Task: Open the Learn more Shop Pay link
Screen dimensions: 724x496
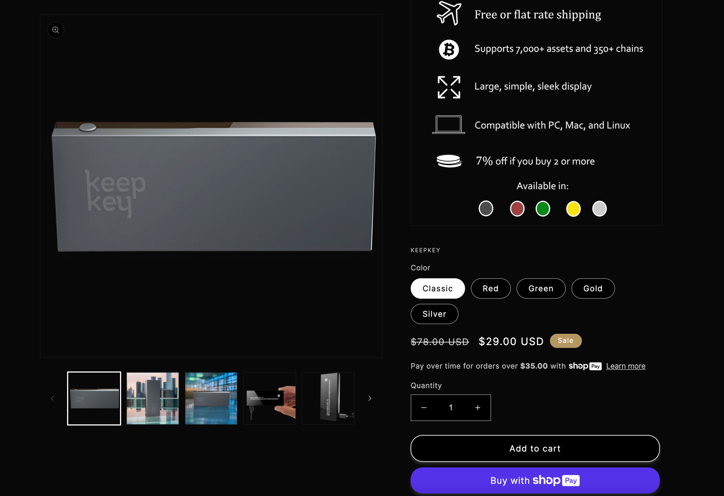Action: pyautogui.click(x=626, y=365)
